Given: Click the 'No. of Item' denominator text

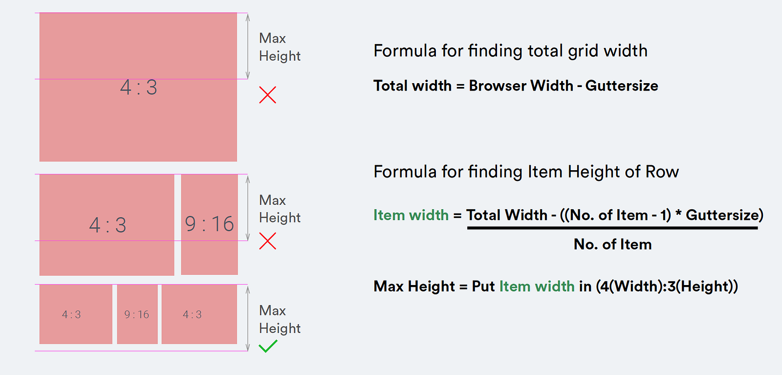Looking at the screenshot, I should tap(612, 244).
